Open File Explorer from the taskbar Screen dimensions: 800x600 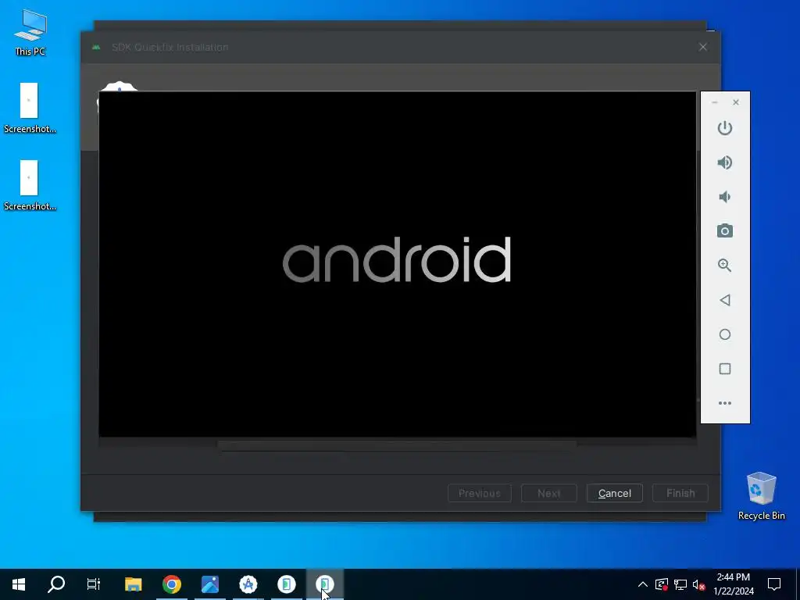[133, 584]
